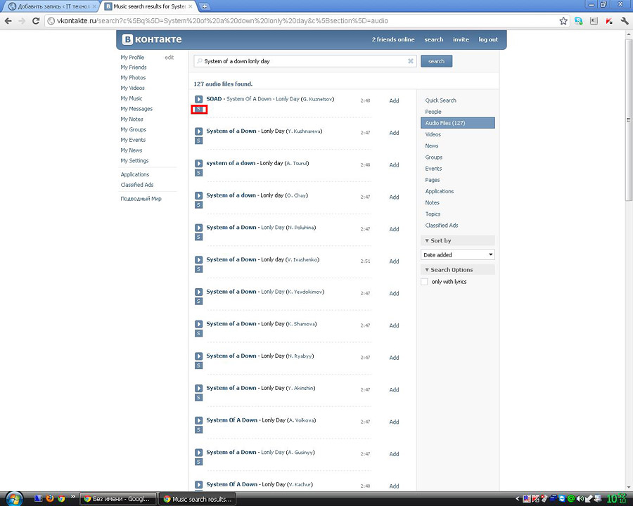Play the track uploaded by Y. Kushnareva

click(x=199, y=131)
